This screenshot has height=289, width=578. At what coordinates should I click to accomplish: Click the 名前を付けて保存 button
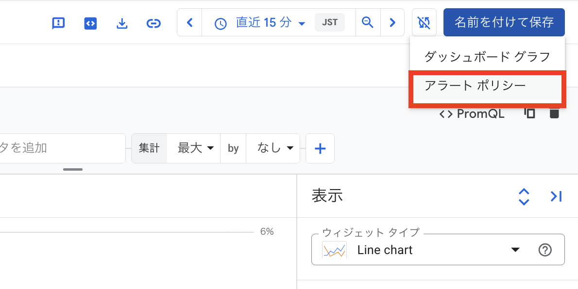tap(504, 22)
